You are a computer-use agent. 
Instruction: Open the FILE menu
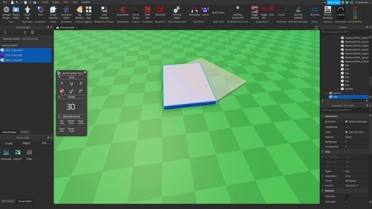pos(5,2)
